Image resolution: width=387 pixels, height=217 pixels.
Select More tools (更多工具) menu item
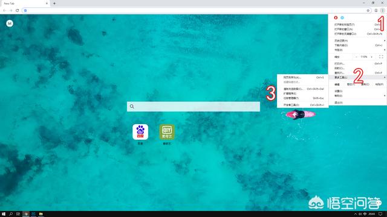357,78
